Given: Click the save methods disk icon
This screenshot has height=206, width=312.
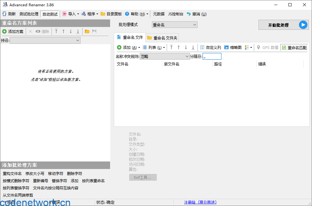Looking at the screenshot, I should [x=94, y=31].
